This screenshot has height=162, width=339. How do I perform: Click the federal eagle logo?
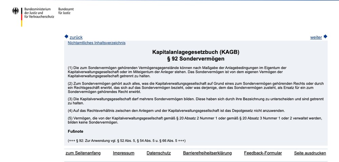[x=15, y=11]
